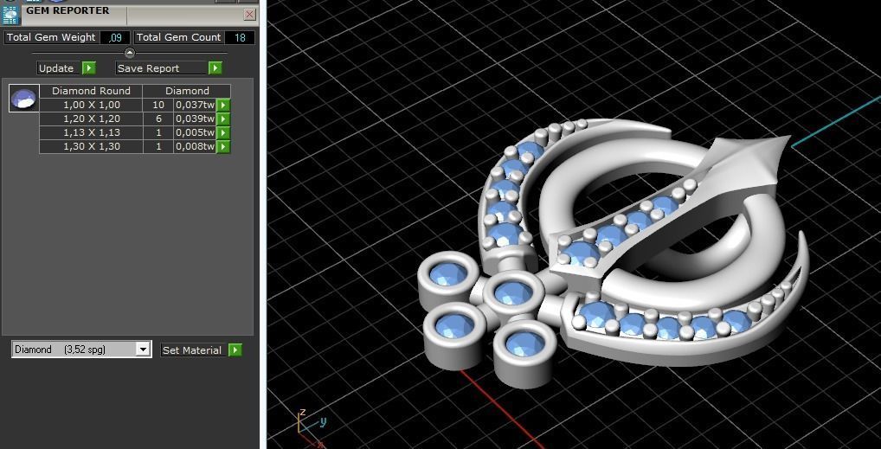
Task: Click the 1,00 X 1,00 size cell
Action: click(91, 105)
